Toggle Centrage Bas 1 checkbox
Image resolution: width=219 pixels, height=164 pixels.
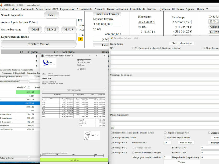[x=112, y=143]
